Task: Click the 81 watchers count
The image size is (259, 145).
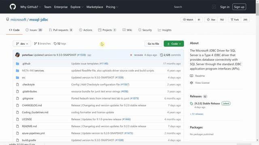Action: (x=199, y=20)
